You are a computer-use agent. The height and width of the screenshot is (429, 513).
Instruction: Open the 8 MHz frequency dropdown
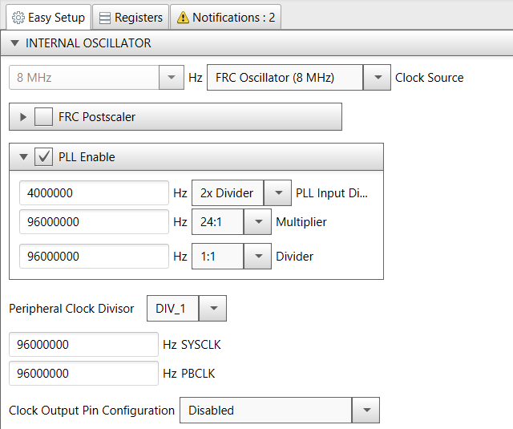171,78
